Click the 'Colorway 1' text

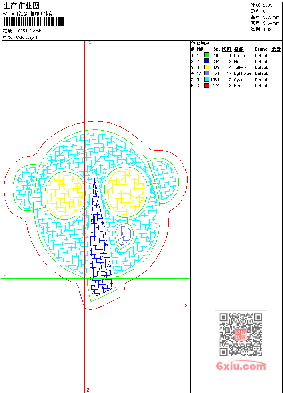click(26, 37)
